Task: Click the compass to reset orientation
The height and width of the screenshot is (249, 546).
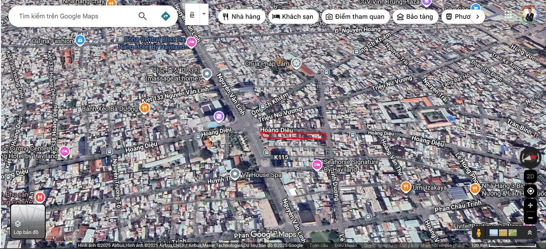Action: 530,157
